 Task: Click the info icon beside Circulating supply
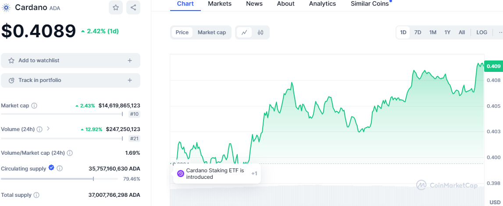click(60, 168)
